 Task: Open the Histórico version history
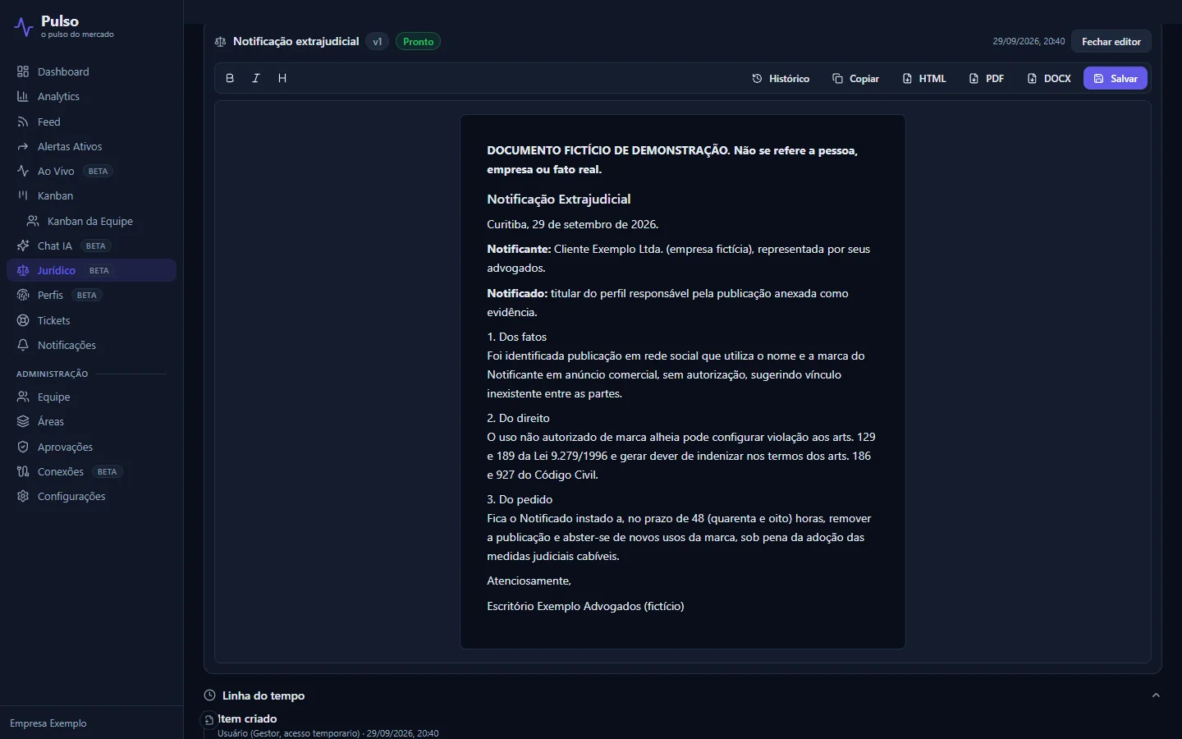(781, 78)
